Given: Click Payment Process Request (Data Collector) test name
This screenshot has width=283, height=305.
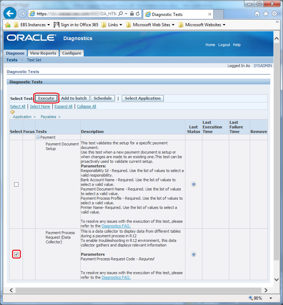Looking at the screenshot, I should [60, 237].
